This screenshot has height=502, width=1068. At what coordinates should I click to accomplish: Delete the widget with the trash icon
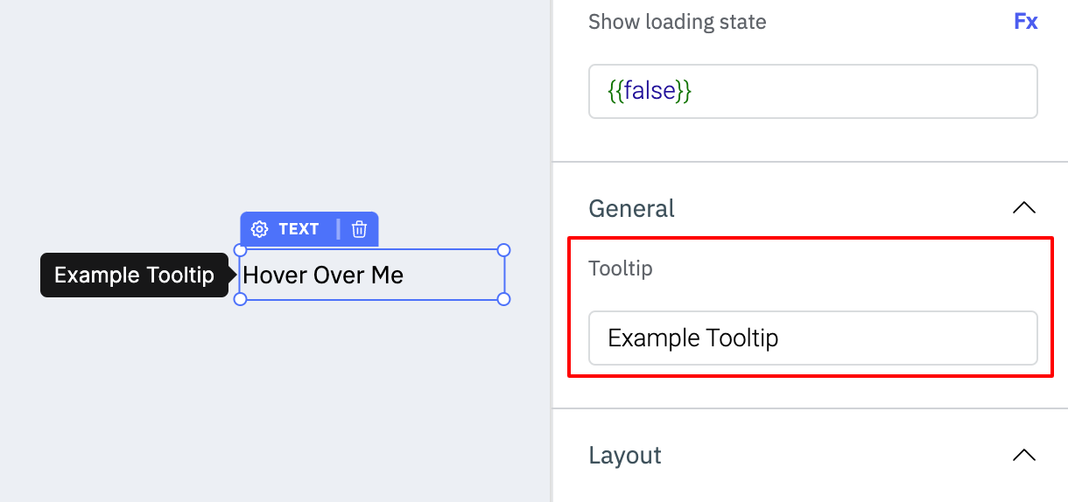359,229
